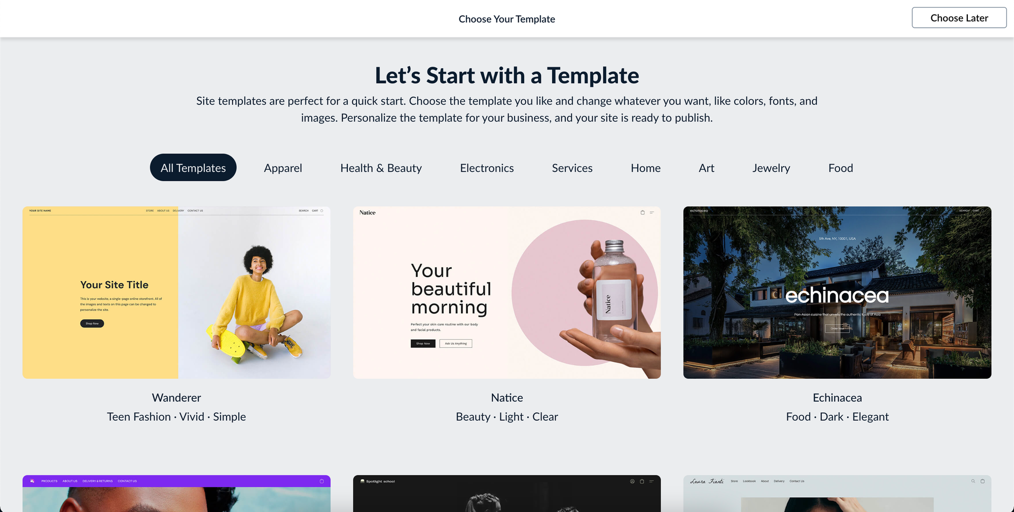Image resolution: width=1014 pixels, height=512 pixels.
Task: Open the Laura Fianti template preview
Action: pos(837,493)
